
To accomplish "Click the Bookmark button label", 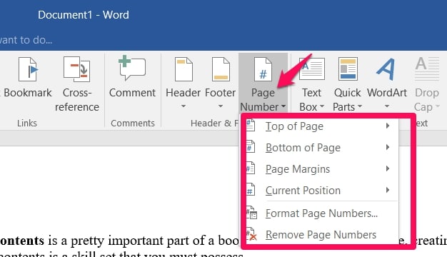I will point(28,93).
